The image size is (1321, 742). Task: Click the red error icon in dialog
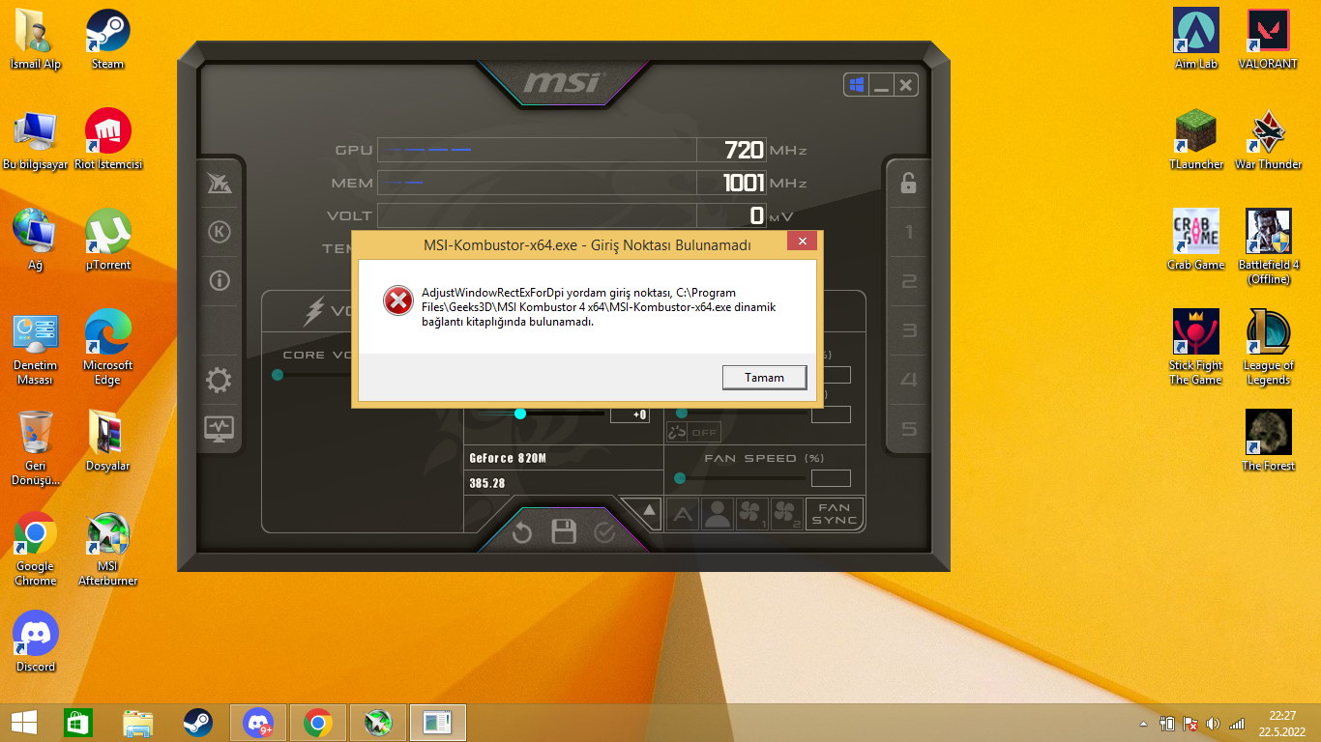pos(397,300)
